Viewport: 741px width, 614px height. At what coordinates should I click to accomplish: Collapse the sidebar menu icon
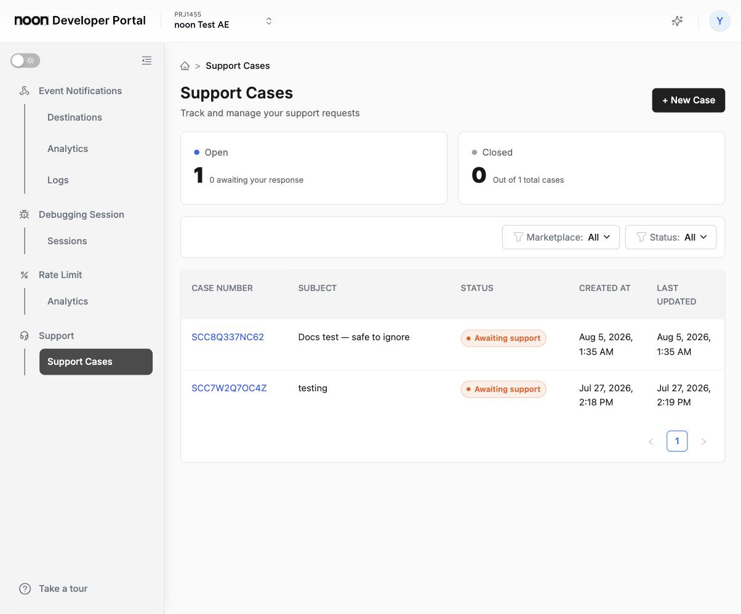(146, 60)
